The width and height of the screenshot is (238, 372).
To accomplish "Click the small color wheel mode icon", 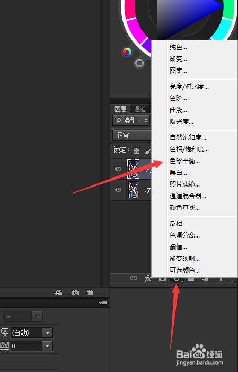I will [x=127, y=52].
